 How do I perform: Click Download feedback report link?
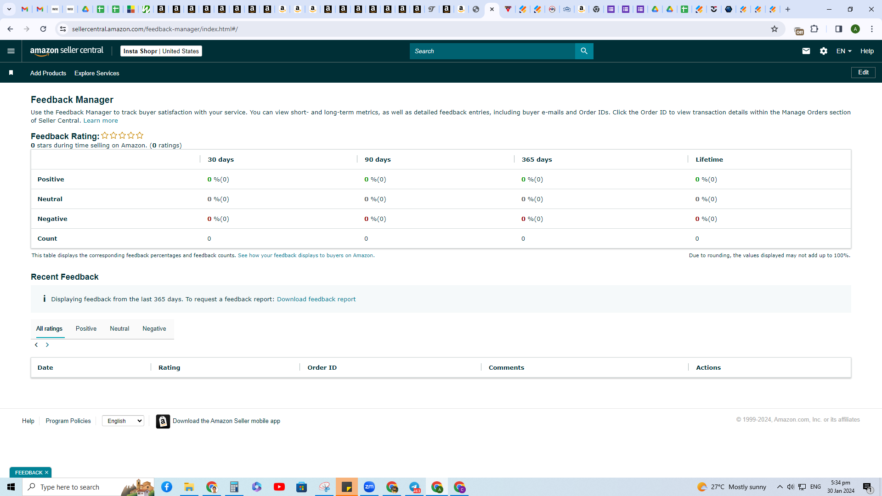[316, 299]
